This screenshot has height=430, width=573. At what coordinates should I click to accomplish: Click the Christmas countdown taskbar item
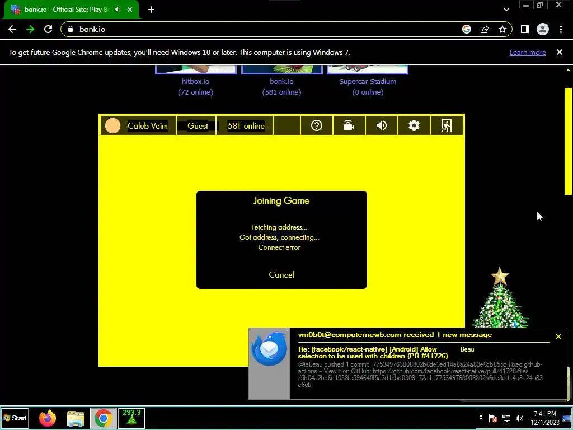[x=131, y=418]
